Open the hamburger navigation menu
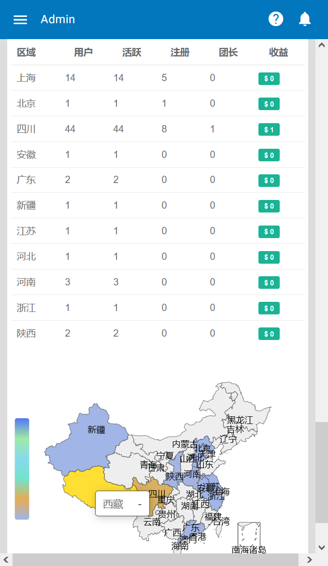The width and height of the screenshot is (328, 566). 20,20
